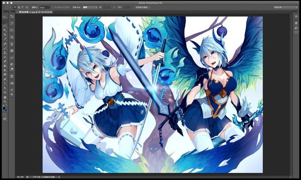Choose Add to Selection mode
Viewport: 301px width, 180px height.
[19, 7]
